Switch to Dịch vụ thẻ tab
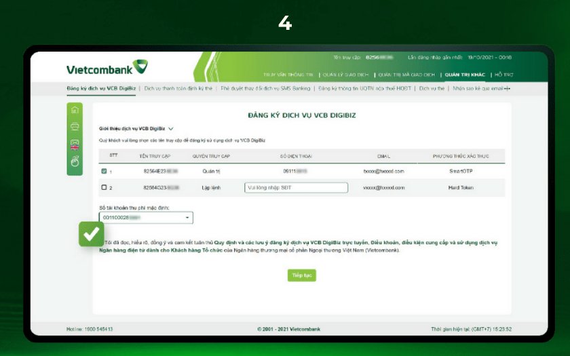570x356 pixels. point(432,89)
